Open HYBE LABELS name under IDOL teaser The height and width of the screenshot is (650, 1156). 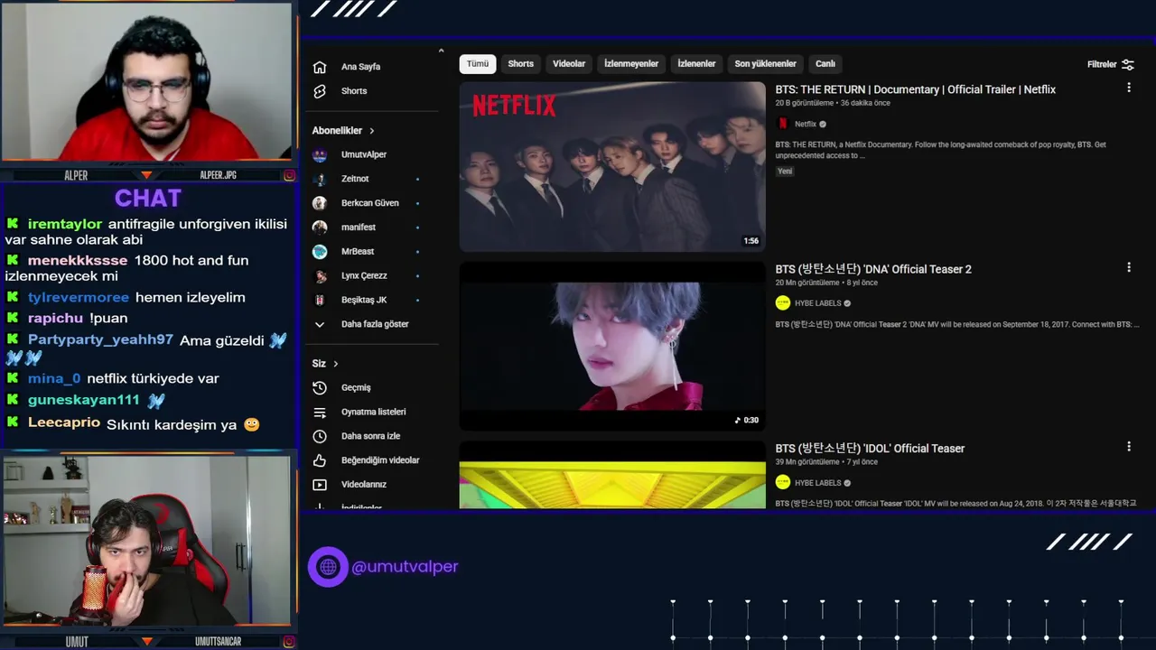pyautogui.click(x=818, y=483)
